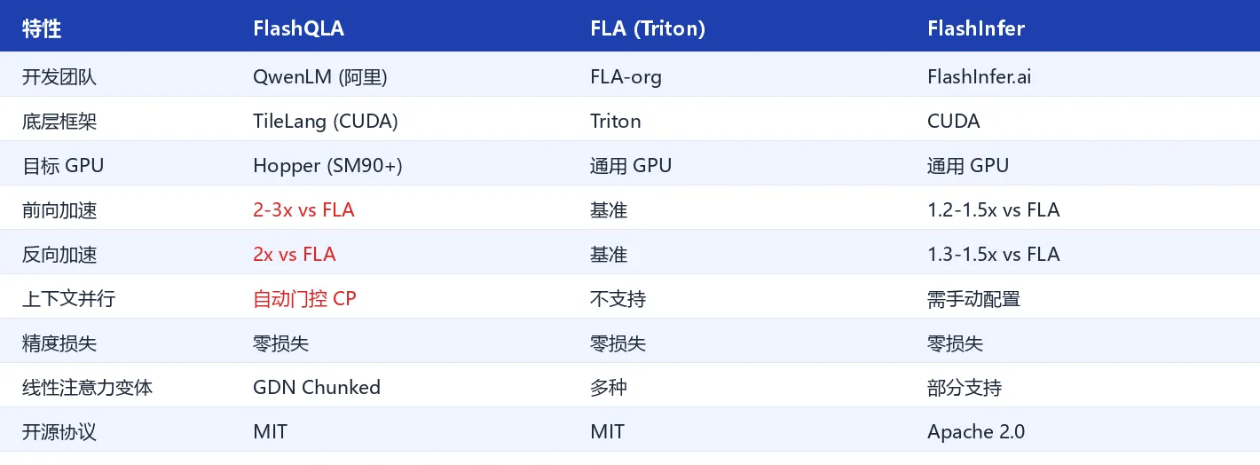Click the '开源协议' row label
Image resolution: width=1260 pixels, height=465 pixels.
tap(59, 432)
